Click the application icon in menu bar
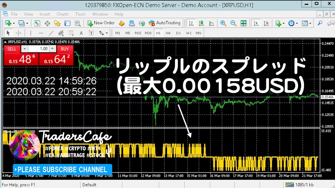 click(x=5, y=14)
